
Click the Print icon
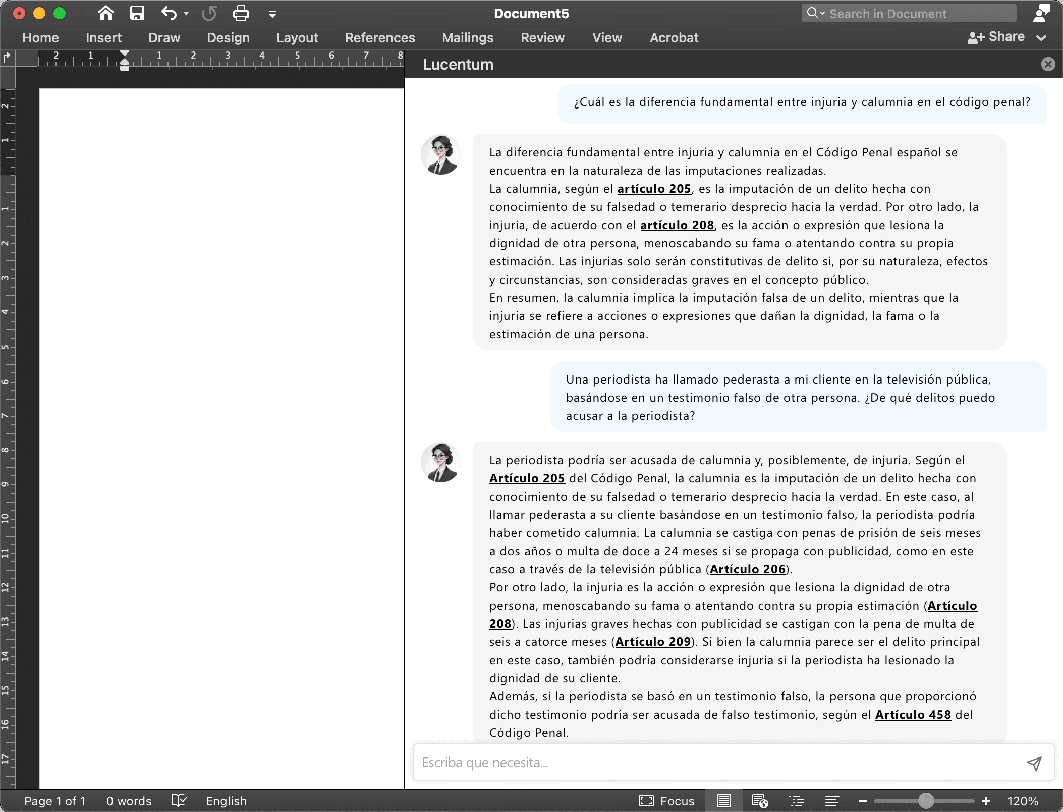click(x=241, y=13)
